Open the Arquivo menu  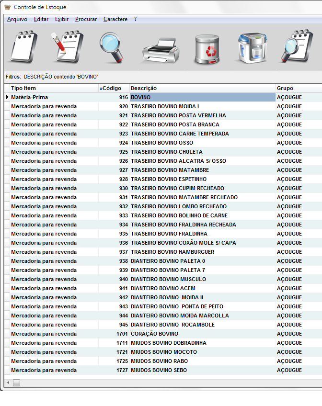tap(17, 19)
